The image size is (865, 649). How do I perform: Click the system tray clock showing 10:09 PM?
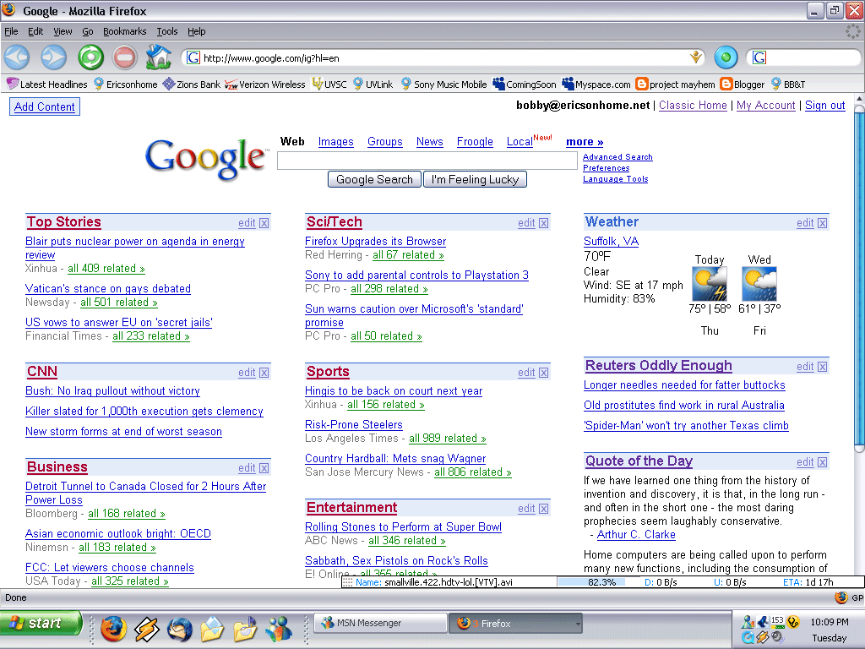click(x=830, y=623)
